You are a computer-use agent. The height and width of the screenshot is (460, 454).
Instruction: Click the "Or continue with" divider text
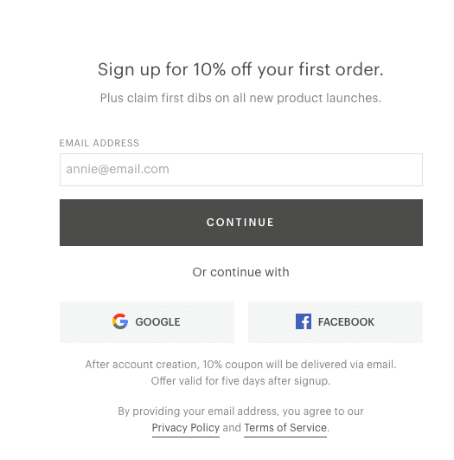240,272
